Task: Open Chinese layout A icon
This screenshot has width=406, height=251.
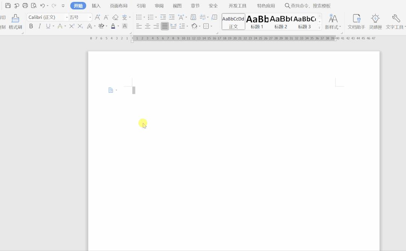Action: point(181,17)
